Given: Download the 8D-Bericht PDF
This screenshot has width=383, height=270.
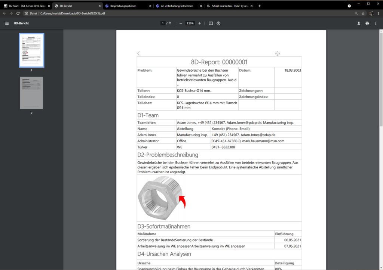Looking at the screenshot, I should coord(359,24).
